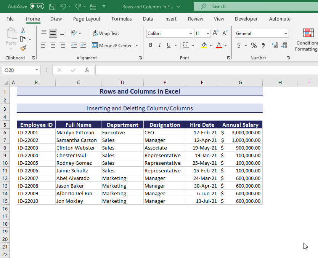Toggle underline on the selected cell
The width and height of the screenshot is (318, 258).
[x=168, y=45]
